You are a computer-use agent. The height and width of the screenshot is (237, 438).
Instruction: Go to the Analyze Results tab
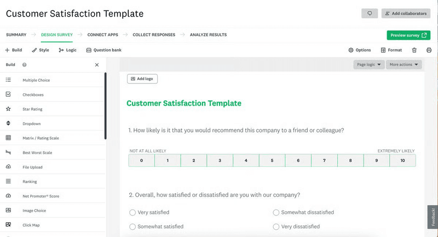click(208, 35)
